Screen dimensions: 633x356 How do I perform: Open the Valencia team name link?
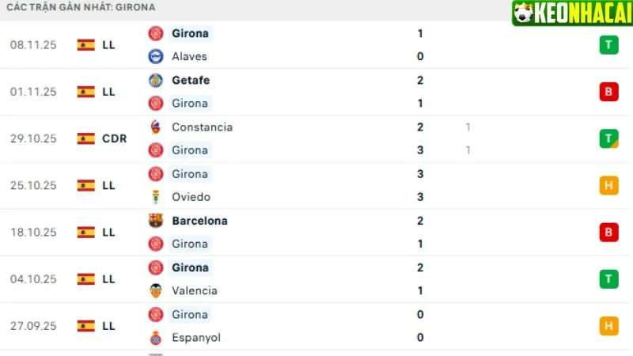pyautogui.click(x=195, y=290)
